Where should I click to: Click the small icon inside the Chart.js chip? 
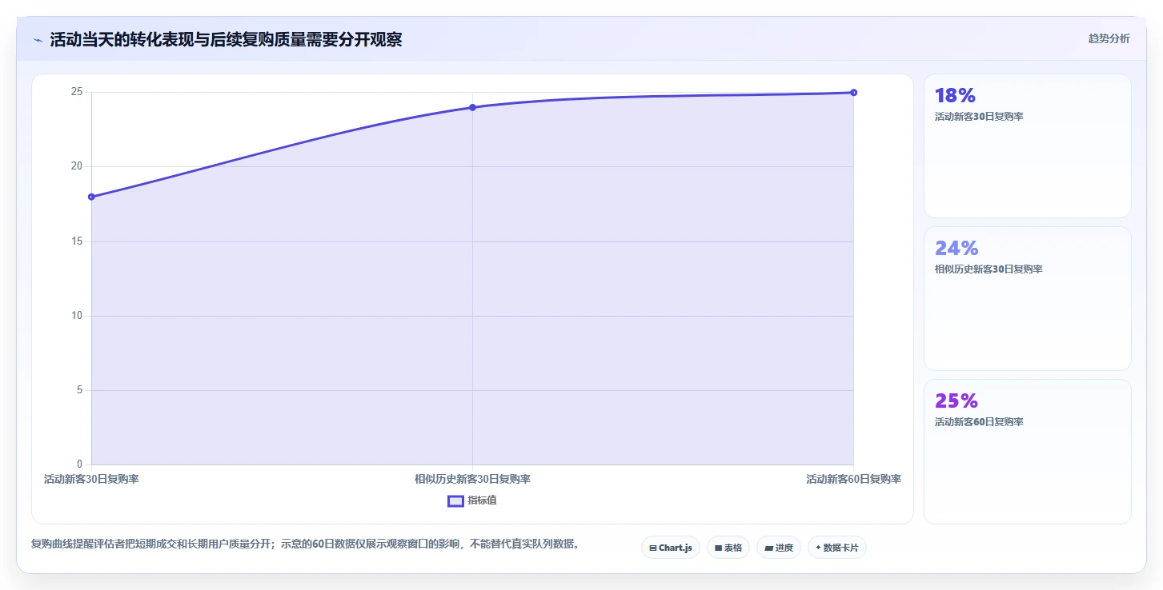coord(653,548)
